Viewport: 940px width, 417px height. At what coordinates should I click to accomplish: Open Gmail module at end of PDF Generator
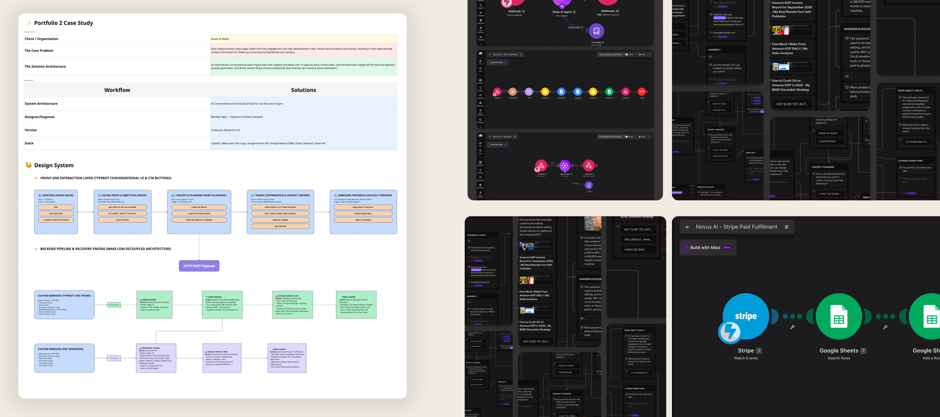(x=641, y=92)
